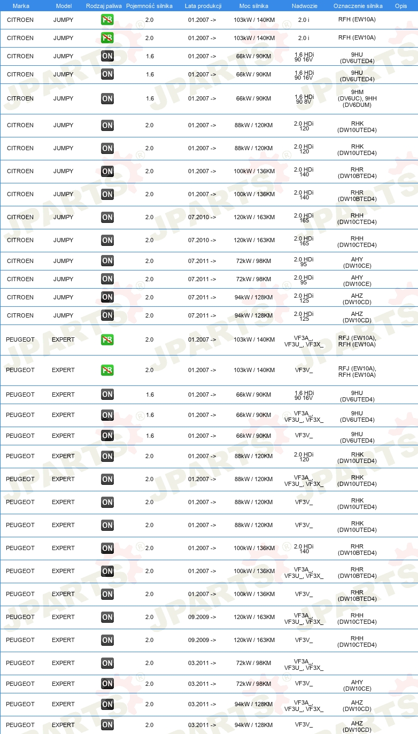Image resolution: width=418 pixels, height=734 pixels.
Task: Click ON icon in Peugeot 2.0 HDi 120 row
Action: tap(107, 456)
